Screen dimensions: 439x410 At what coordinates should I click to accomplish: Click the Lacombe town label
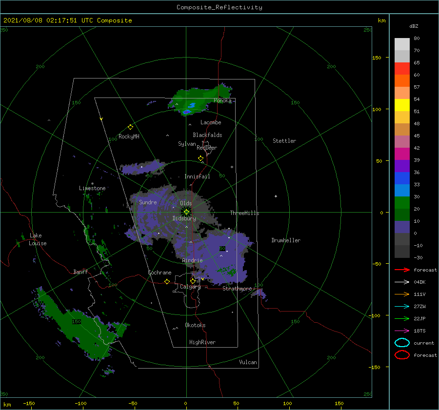211,122
